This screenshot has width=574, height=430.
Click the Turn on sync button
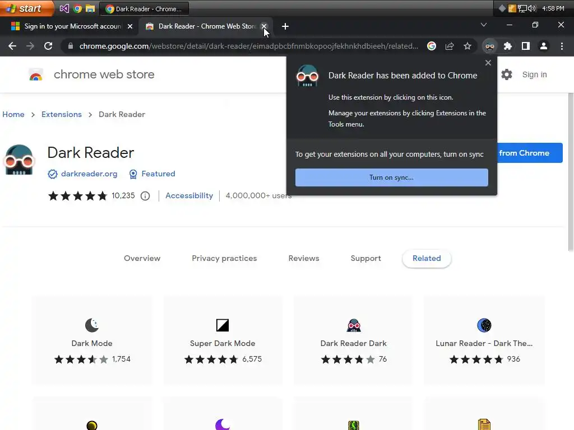tap(392, 177)
